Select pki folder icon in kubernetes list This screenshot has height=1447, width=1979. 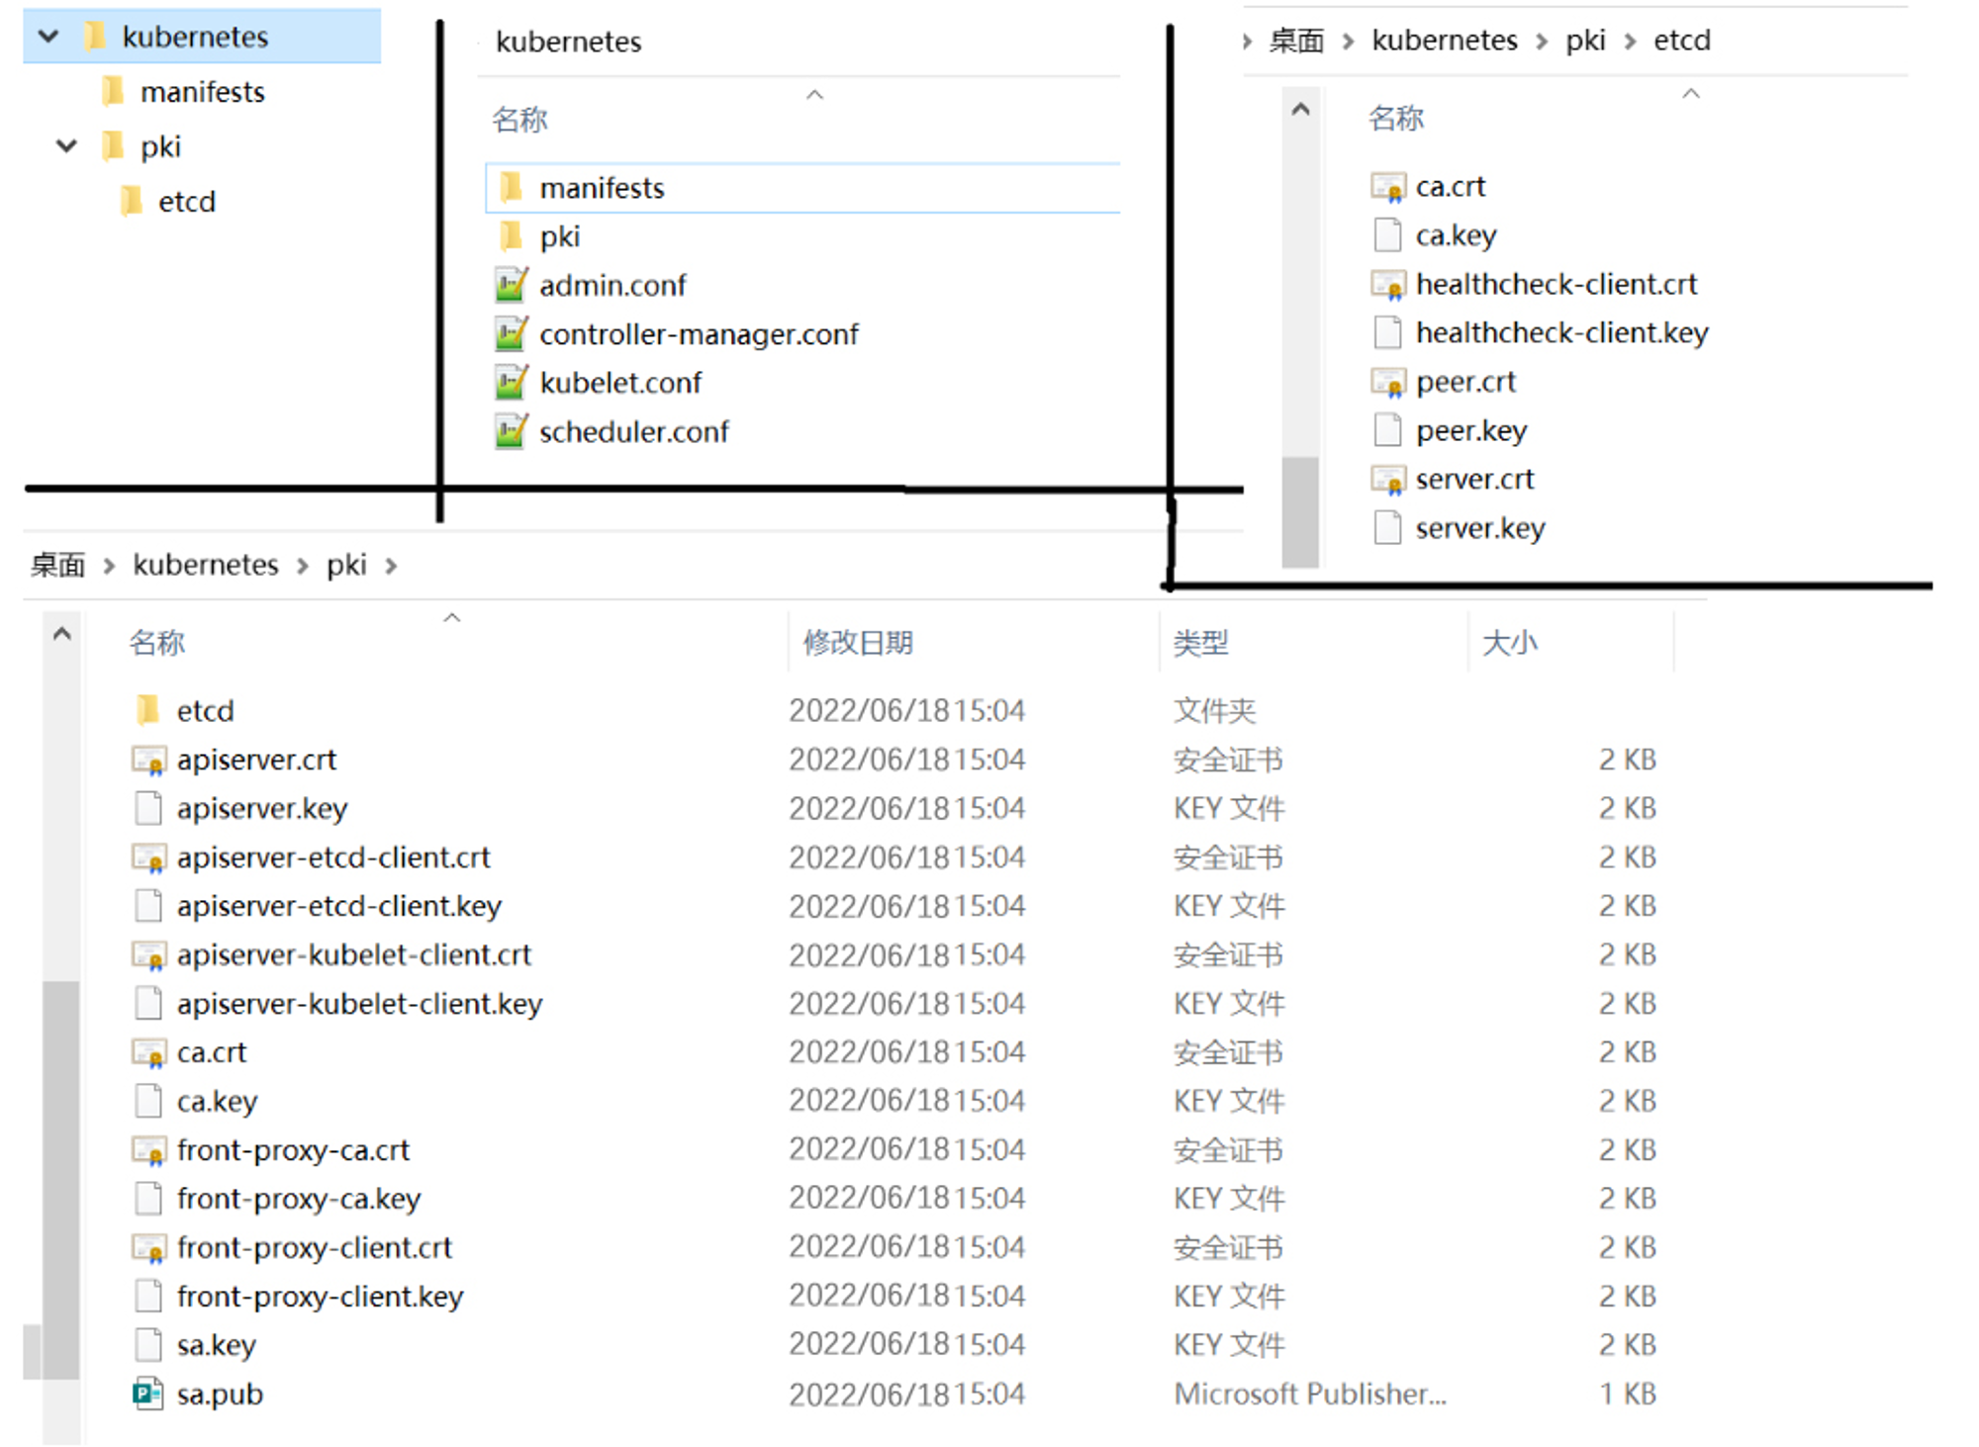(x=511, y=236)
